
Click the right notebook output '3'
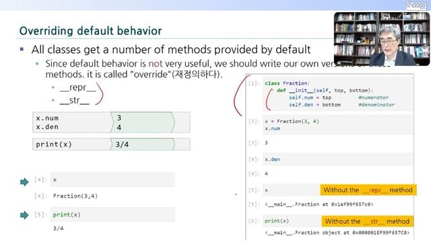point(266,143)
